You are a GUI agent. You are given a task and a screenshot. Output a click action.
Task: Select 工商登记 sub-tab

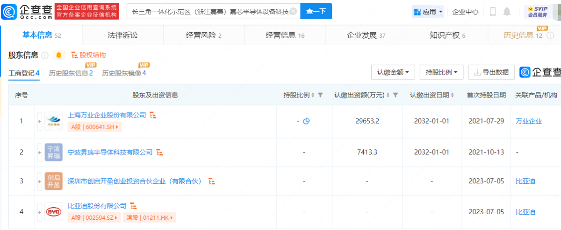24,73
